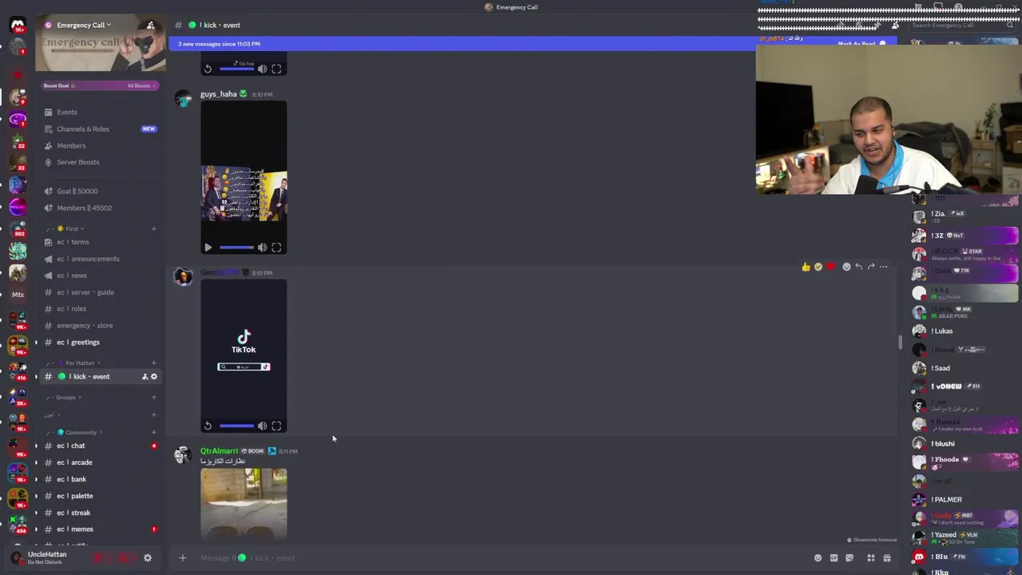
Task: Seek progress bar of guys_haha video
Action: (x=236, y=248)
